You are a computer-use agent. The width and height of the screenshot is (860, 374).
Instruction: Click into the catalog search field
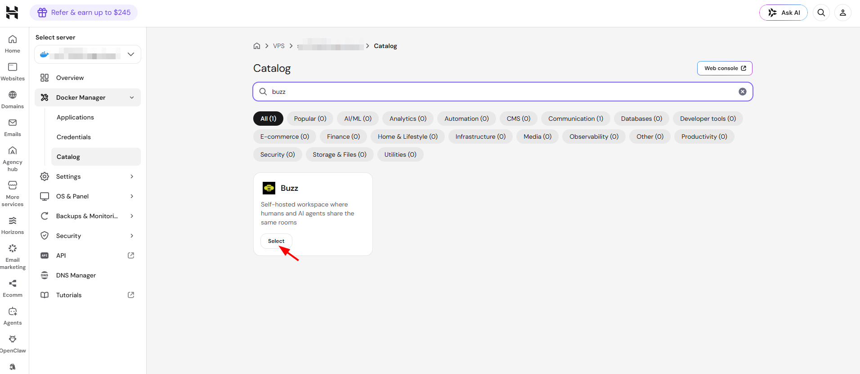(503, 92)
